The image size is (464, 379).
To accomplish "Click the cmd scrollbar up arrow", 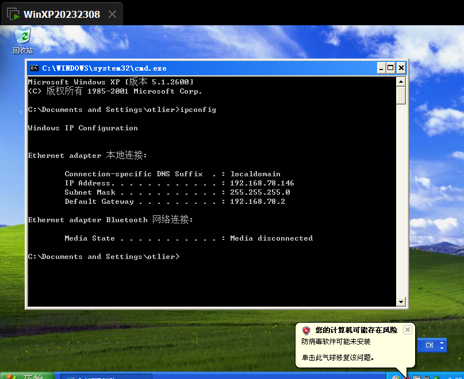I will click(x=401, y=82).
